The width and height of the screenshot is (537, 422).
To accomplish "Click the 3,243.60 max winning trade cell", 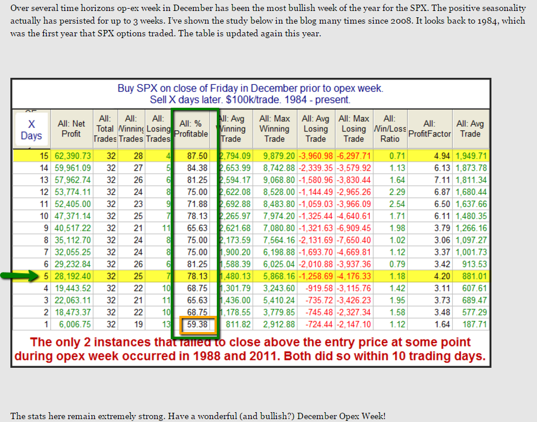I will click(279, 288).
